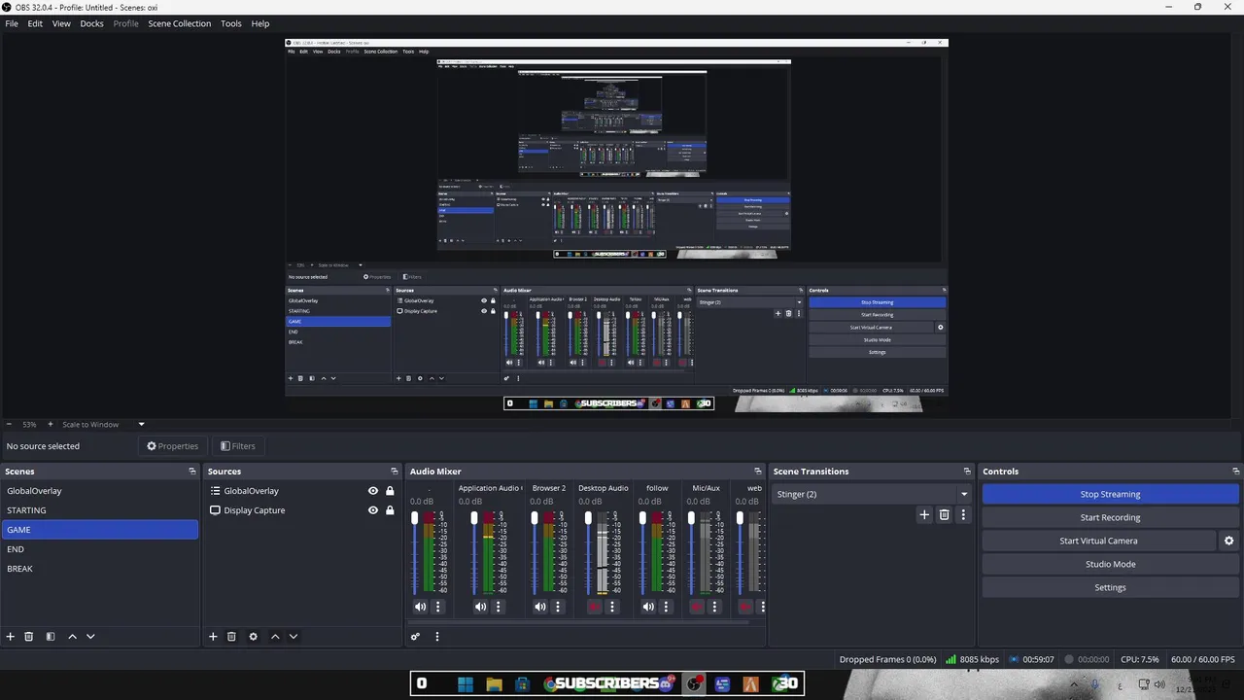Select the BREAK scene
The width and height of the screenshot is (1244, 700).
coord(100,569)
